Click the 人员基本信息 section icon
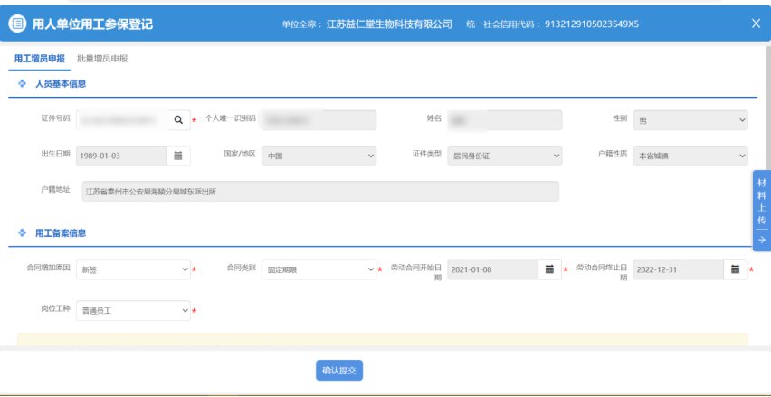The image size is (771, 397). pyautogui.click(x=22, y=84)
